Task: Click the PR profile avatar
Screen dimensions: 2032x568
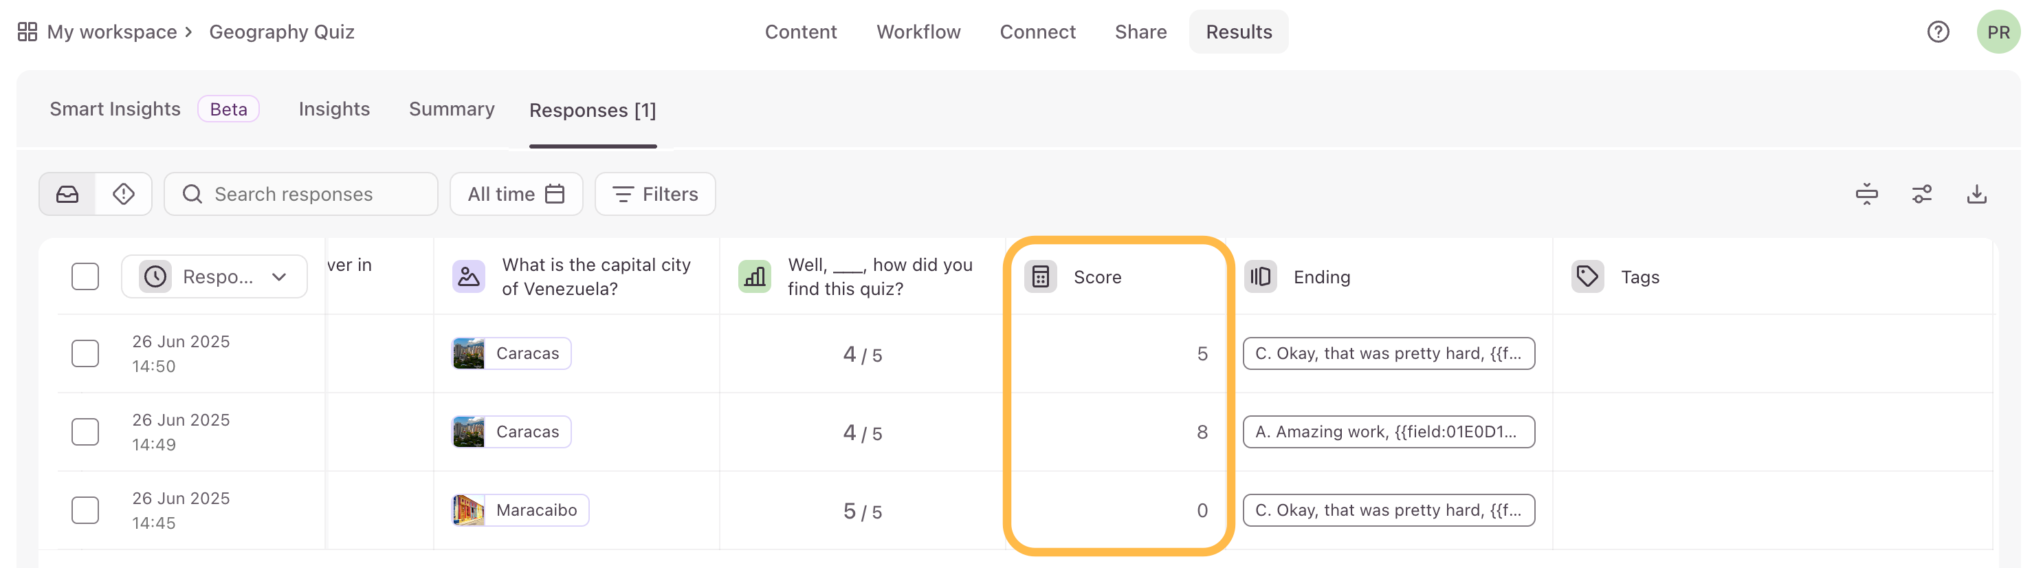Action: 1998,32
